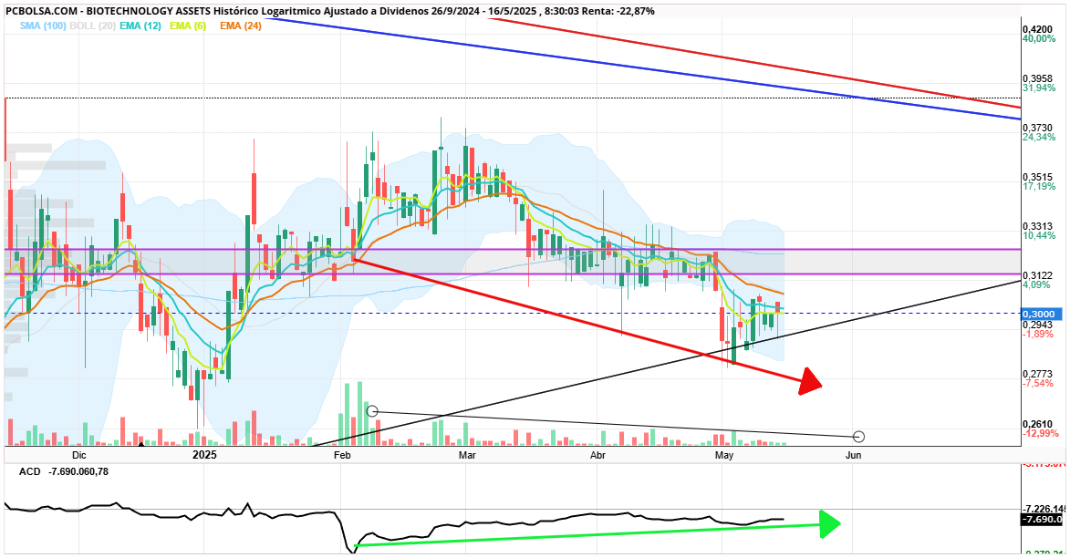The height and width of the screenshot is (558, 1070).
Task: Click the 4,09% percentage label
Action: tap(1036, 284)
